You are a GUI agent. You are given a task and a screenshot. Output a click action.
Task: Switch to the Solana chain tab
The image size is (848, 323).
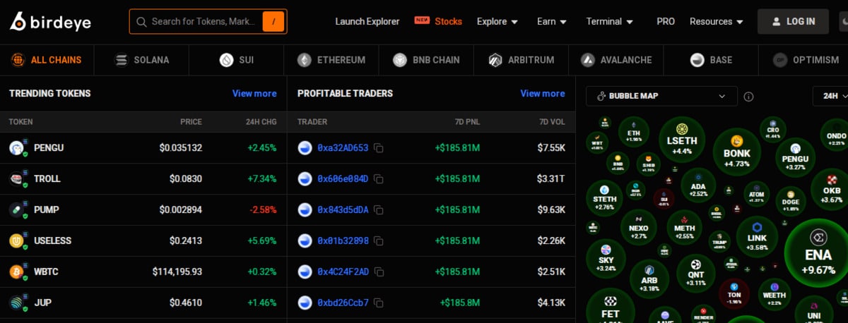[x=141, y=60]
